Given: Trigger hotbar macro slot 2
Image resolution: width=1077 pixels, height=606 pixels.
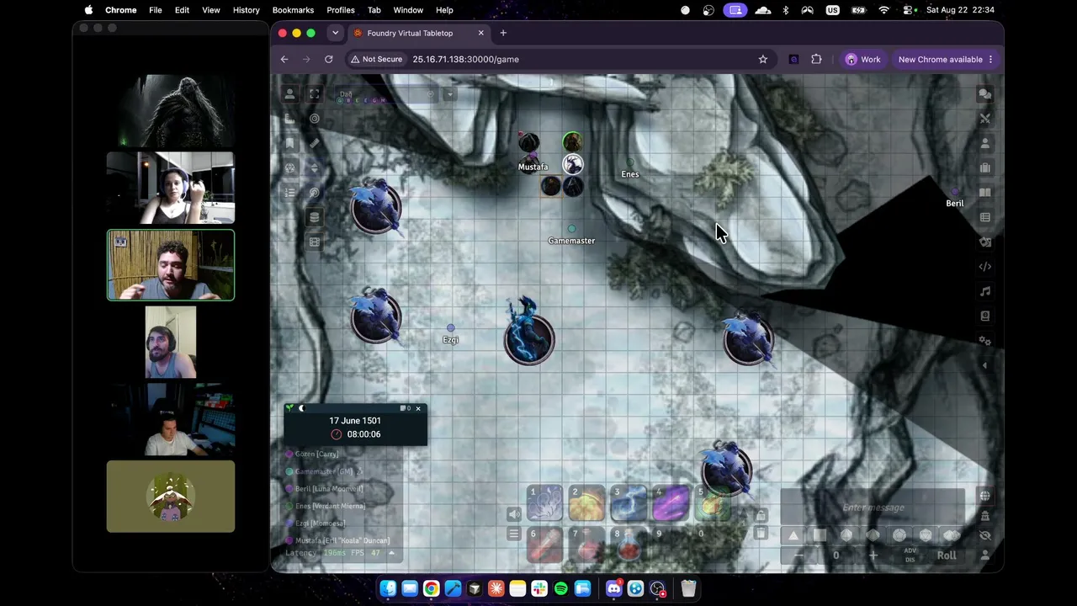Looking at the screenshot, I should pos(586,502).
